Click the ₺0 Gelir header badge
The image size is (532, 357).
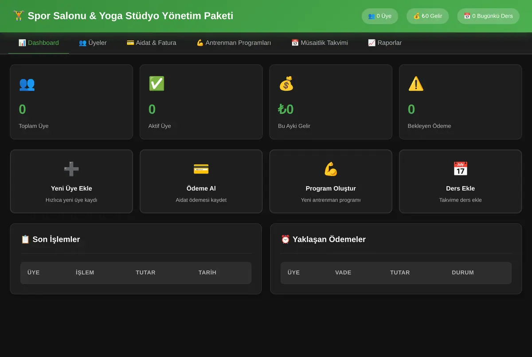[428, 16]
